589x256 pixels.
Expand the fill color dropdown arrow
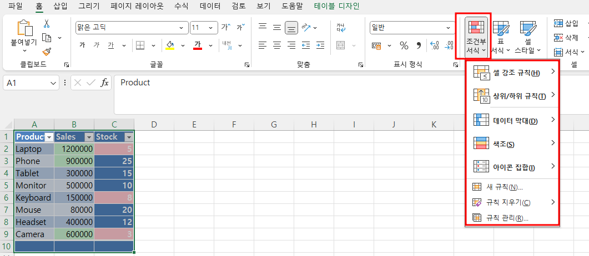[x=183, y=46]
